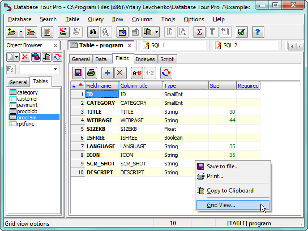Viewport: 308px width, 231px height.
Task: Sort fields with the A-B icon
Action: [x=136, y=72]
